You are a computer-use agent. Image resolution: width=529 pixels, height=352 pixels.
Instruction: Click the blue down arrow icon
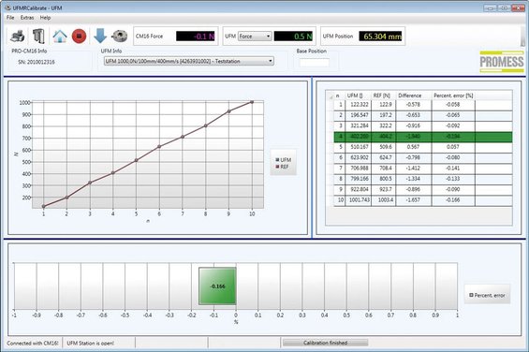tap(100, 36)
